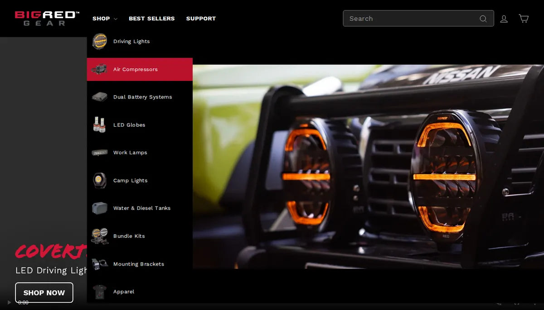
Task: Open the SHOP dropdown menu
Action: pos(105,19)
